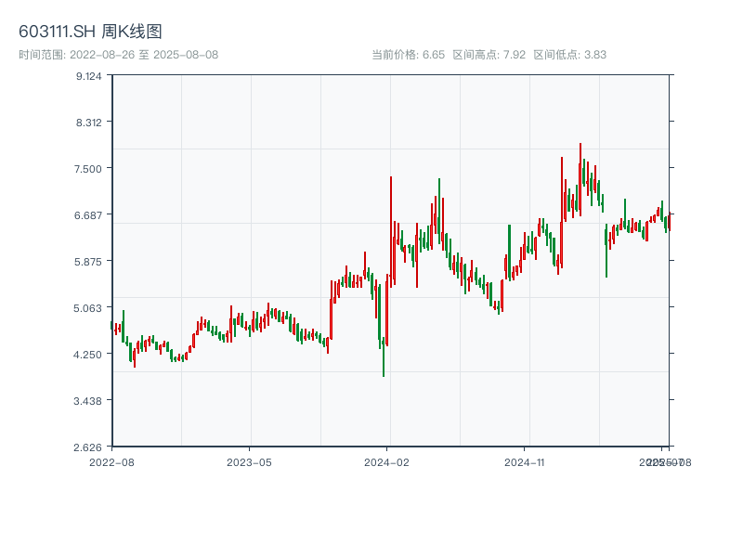This screenshot has height=557, width=743.
Task: Click the 区间高点 7.92 label
Action: pos(489,55)
